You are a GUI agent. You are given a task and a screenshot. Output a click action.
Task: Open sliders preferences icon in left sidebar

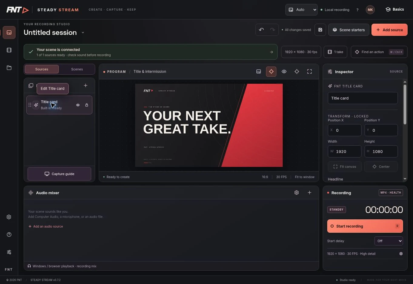[x=9, y=252]
